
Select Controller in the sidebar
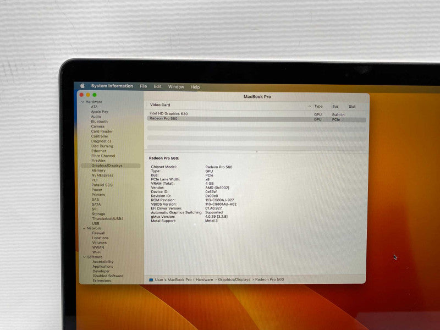(x=100, y=136)
